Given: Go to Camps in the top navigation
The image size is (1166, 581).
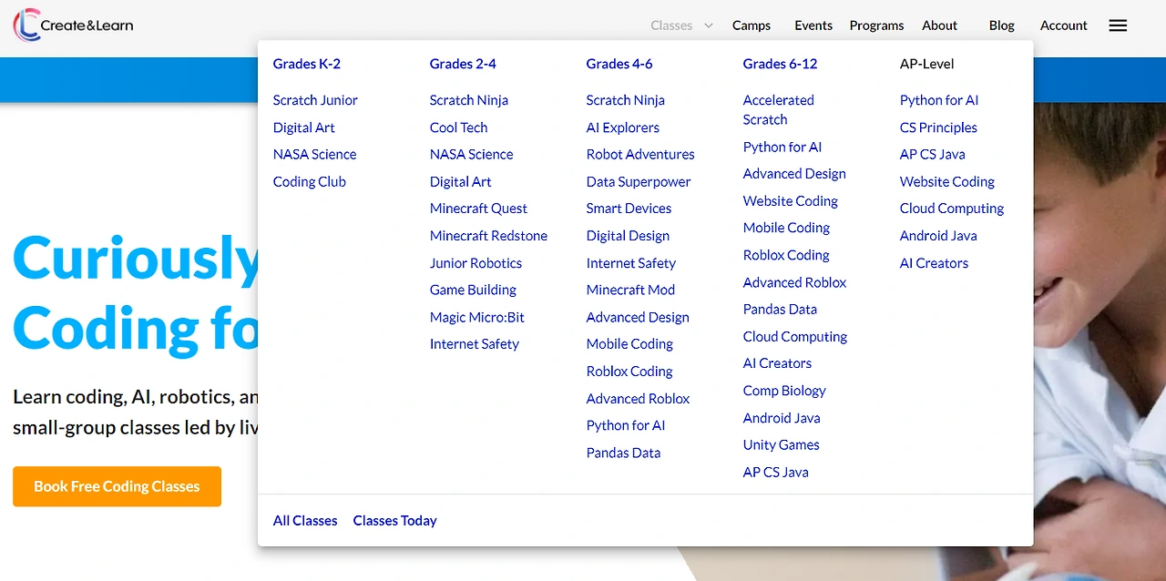Looking at the screenshot, I should click(x=752, y=25).
